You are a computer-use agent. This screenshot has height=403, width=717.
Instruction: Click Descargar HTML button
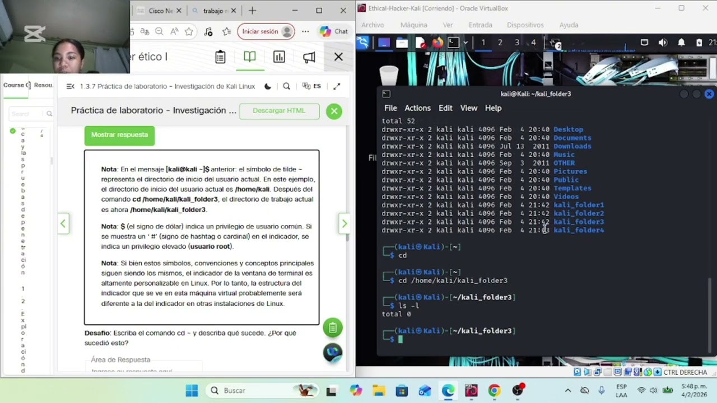pyautogui.click(x=279, y=111)
